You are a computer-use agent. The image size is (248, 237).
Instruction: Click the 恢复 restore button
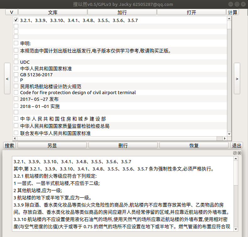(194, 145)
